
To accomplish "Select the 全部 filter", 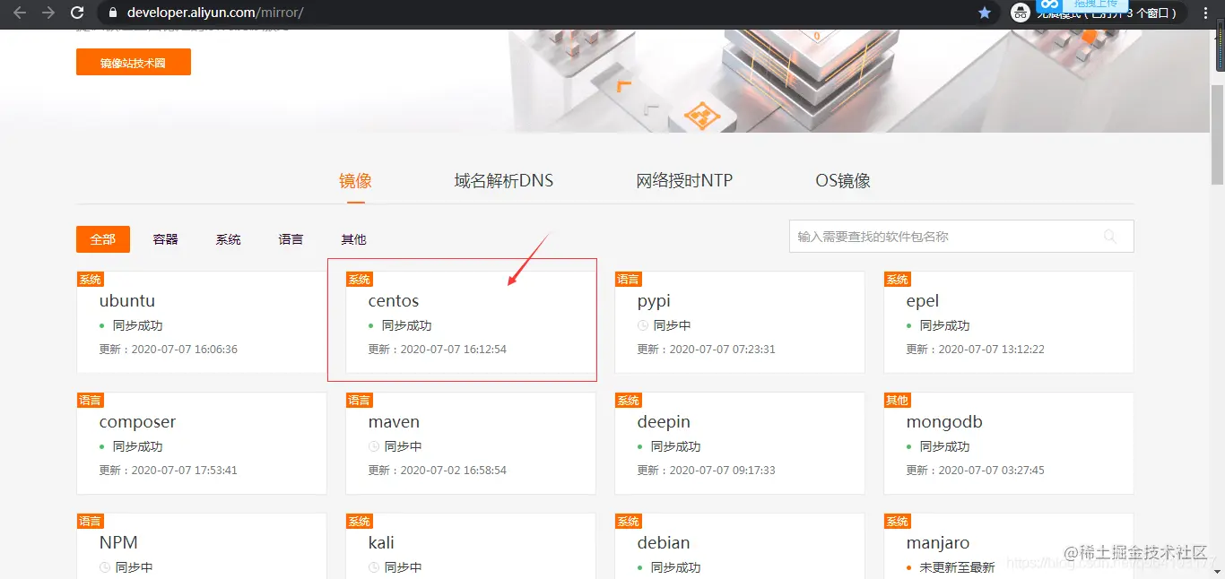I will pyautogui.click(x=103, y=239).
